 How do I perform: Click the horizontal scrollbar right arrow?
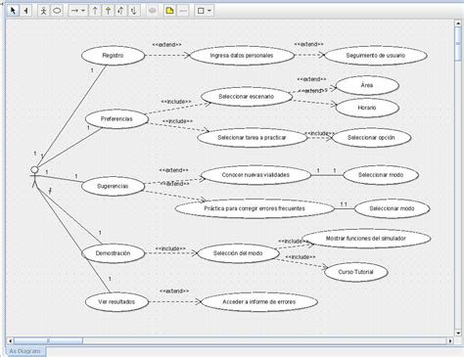pos(450,340)
